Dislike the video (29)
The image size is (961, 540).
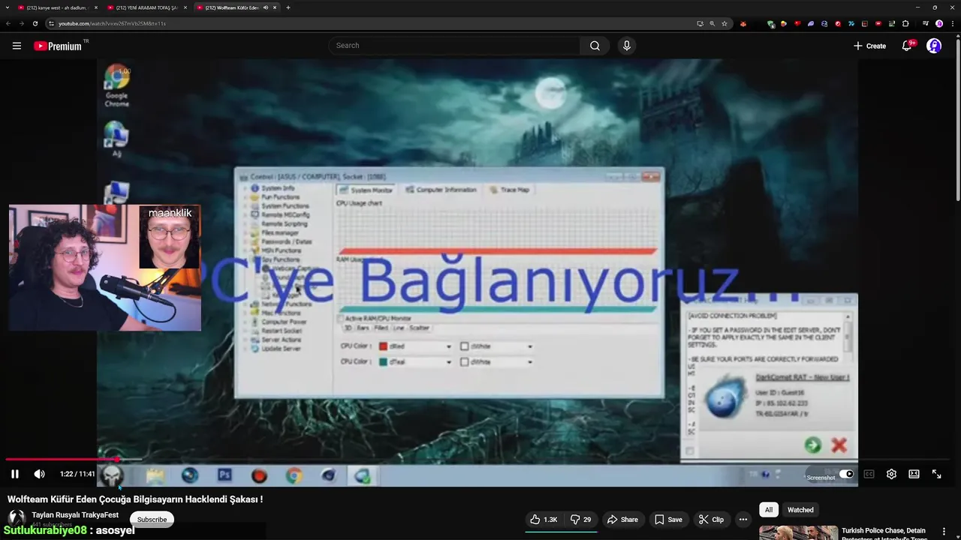coord(580,519)
